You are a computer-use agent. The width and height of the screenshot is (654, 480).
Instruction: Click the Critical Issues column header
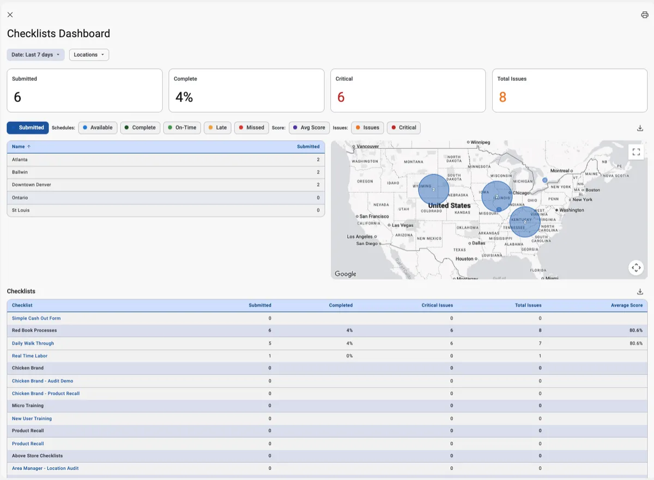437,305
